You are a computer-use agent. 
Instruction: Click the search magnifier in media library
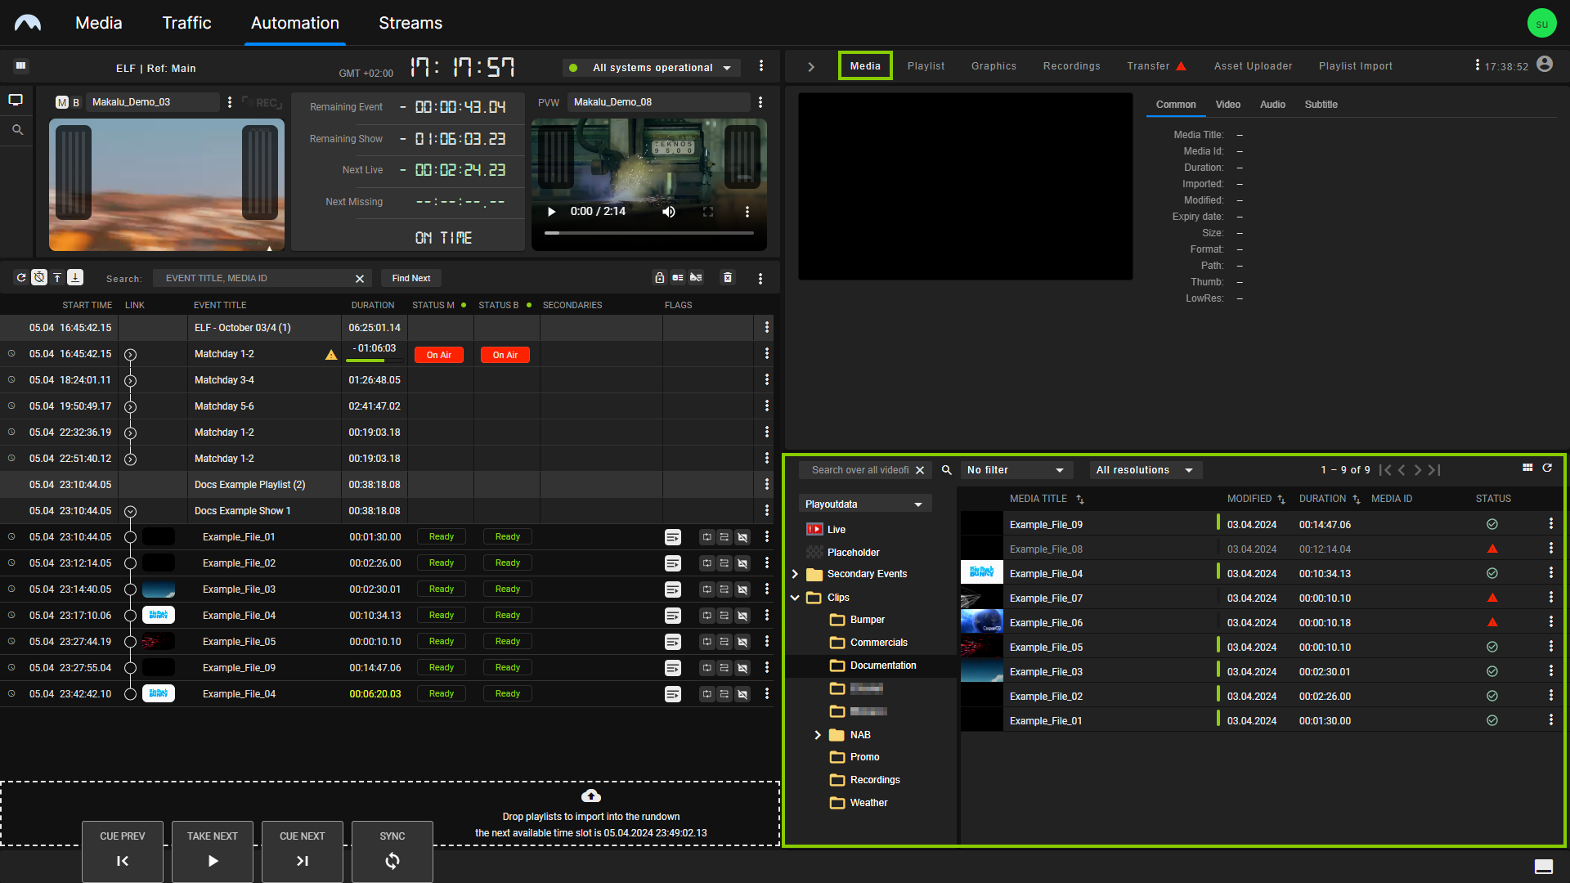coord(946,470)
